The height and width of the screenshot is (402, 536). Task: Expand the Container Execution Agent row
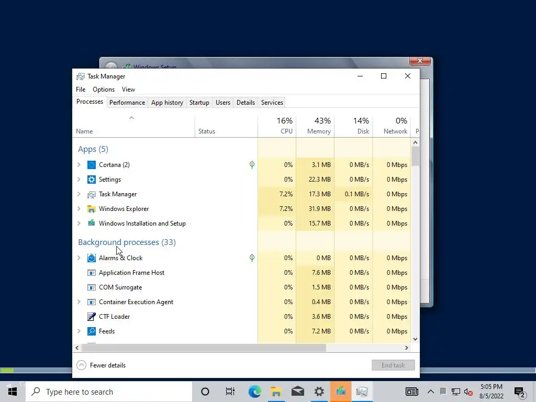(x=79, y=302)
